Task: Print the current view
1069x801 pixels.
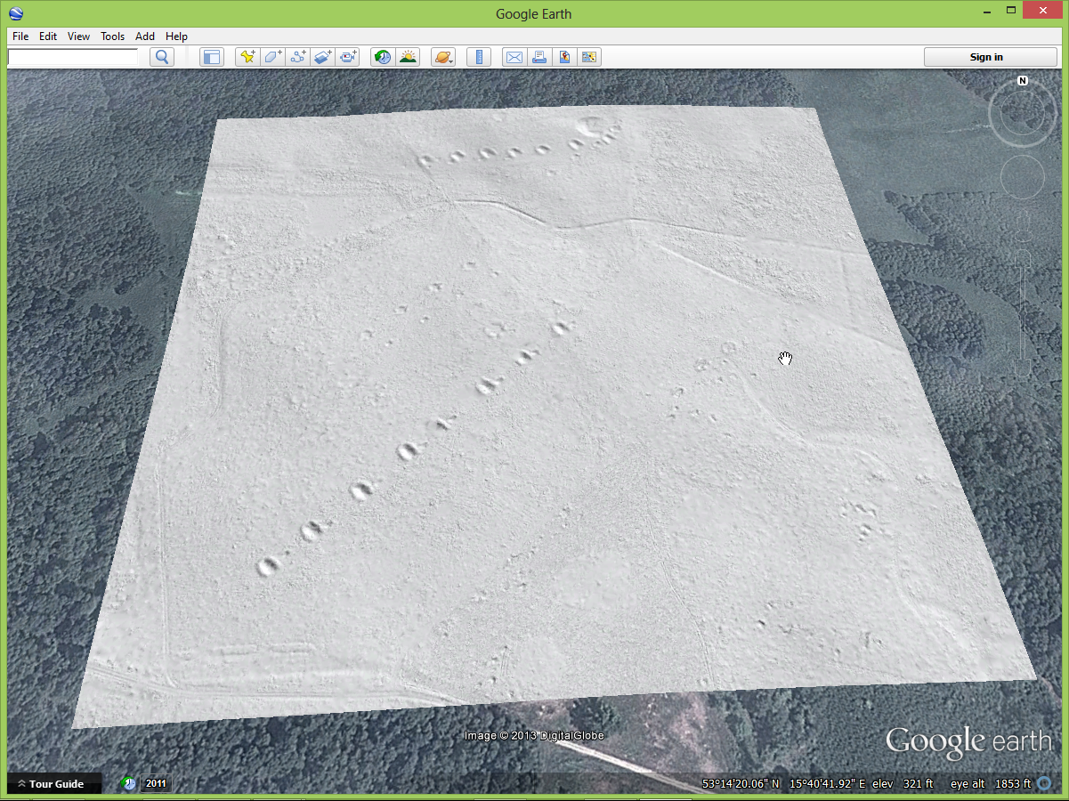Action: (539, 57)
